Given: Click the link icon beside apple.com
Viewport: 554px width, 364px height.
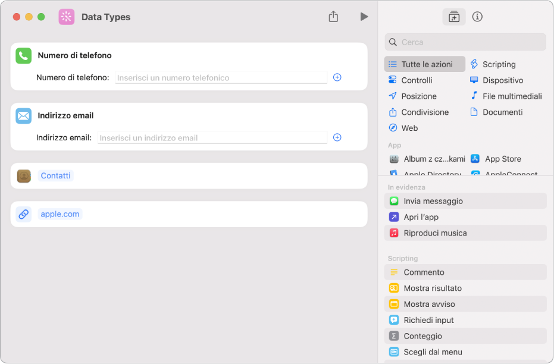Looking at the screenshot, I should (x=24, y=214).
